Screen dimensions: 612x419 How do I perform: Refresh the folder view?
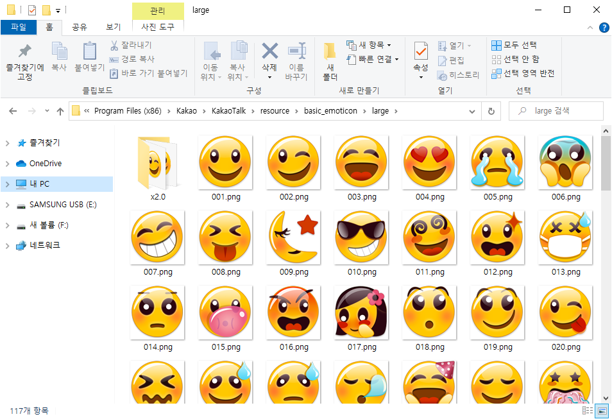[491, 111]
